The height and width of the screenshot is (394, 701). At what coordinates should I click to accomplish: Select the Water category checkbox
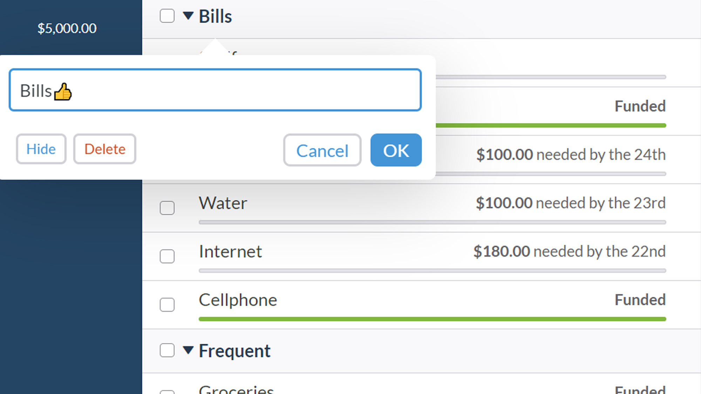[167, 208]
